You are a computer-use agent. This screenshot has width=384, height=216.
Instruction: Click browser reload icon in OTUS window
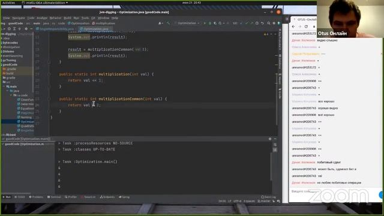306,26
